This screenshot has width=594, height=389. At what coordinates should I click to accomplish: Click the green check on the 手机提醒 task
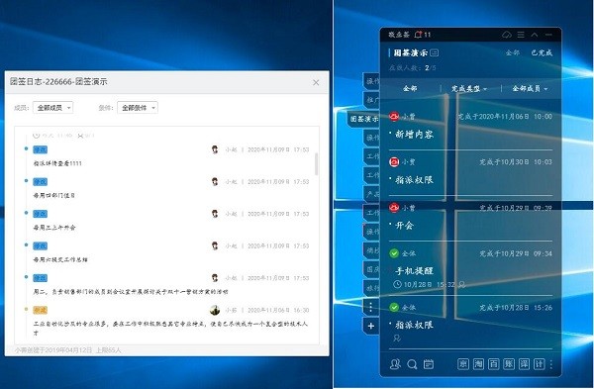pyautogui.click(x=394, y=253)
